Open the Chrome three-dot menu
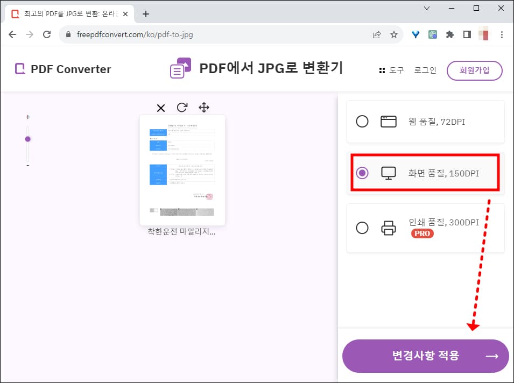Screen dimensions: 514x383 (502, 34)
